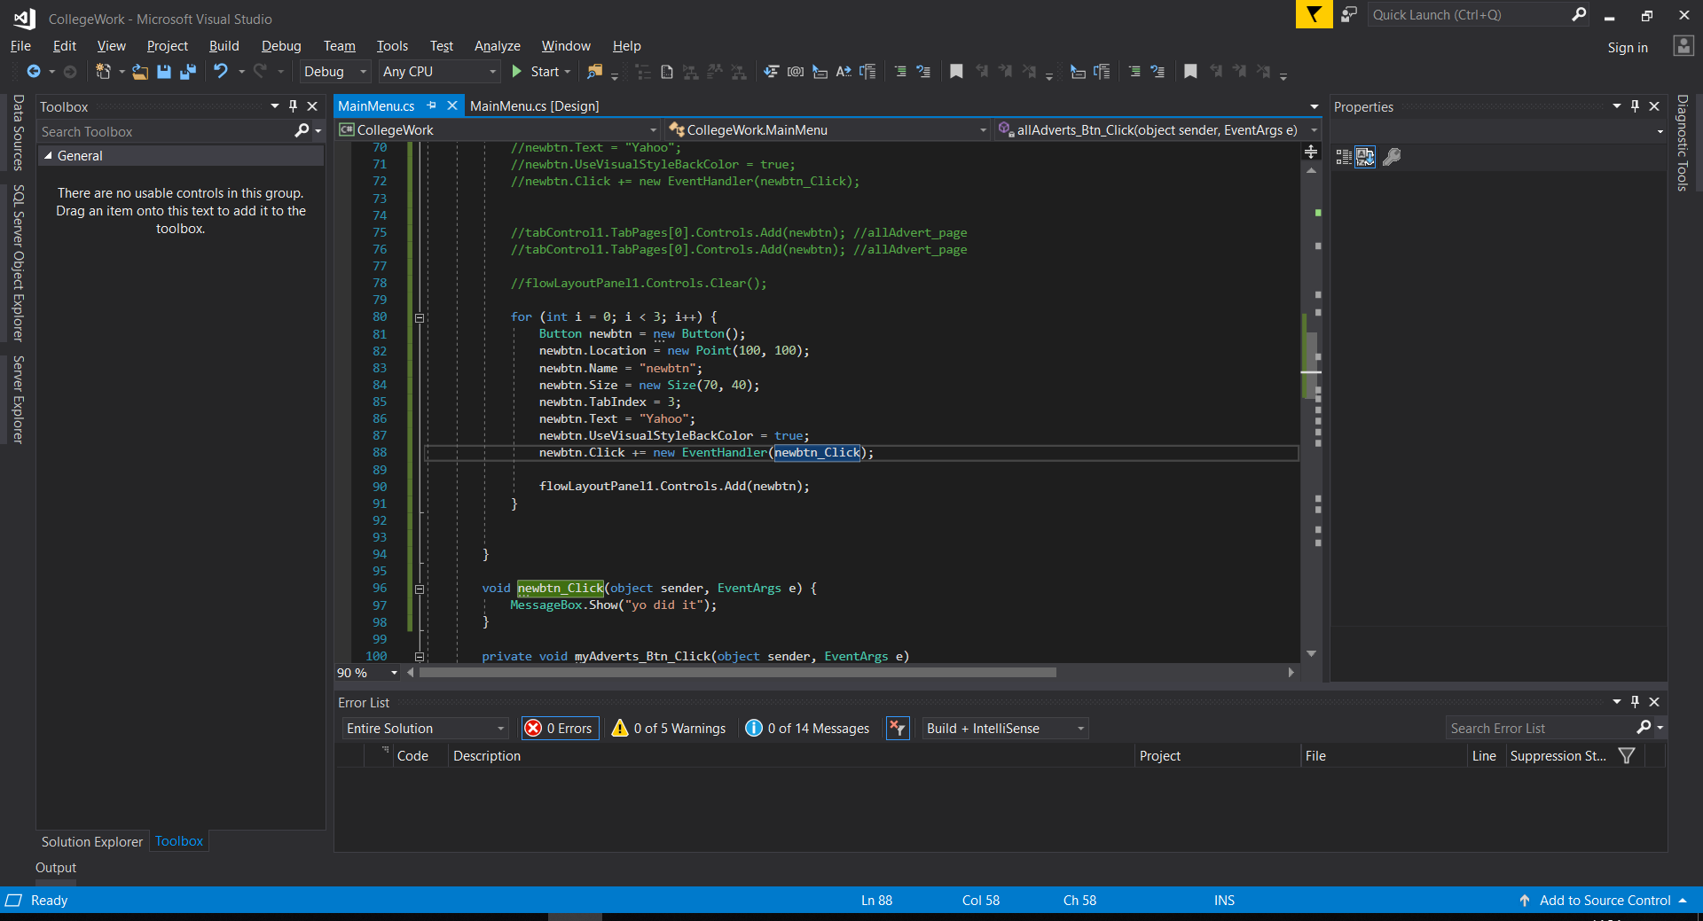1703x921 pixels.
Task: Toggle the 0 Errors filter button
Action: click(560, 729)
